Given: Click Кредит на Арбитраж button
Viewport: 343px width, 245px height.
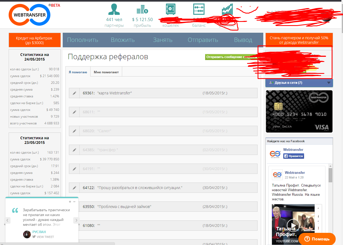Looking at the screenshot, I should [34, 40].
